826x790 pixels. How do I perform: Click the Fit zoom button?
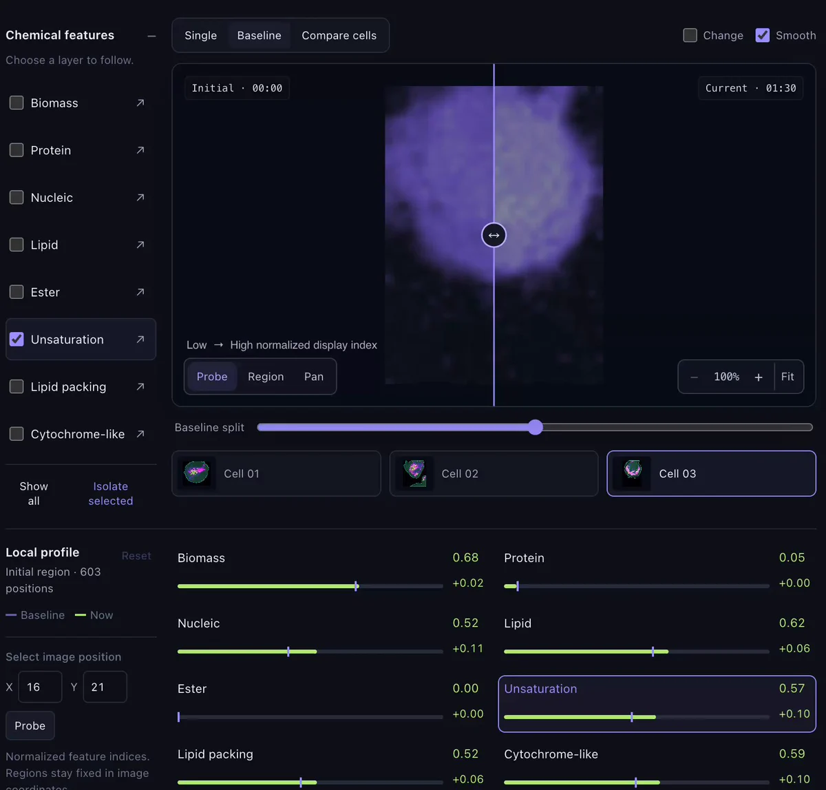pyautogui.click(x=787, y=377)
